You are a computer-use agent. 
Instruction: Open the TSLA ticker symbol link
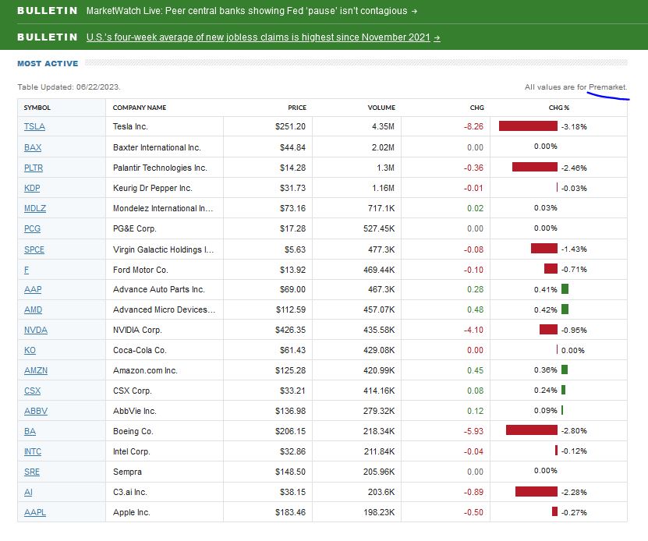(x=34, y=126)
